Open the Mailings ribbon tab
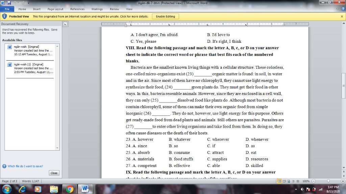This screenshot has width=346, height=194. (x=97, y=9)
